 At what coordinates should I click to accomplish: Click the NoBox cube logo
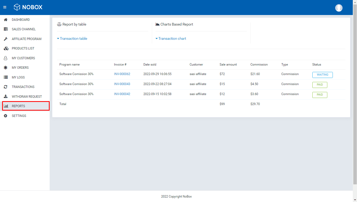17,7
